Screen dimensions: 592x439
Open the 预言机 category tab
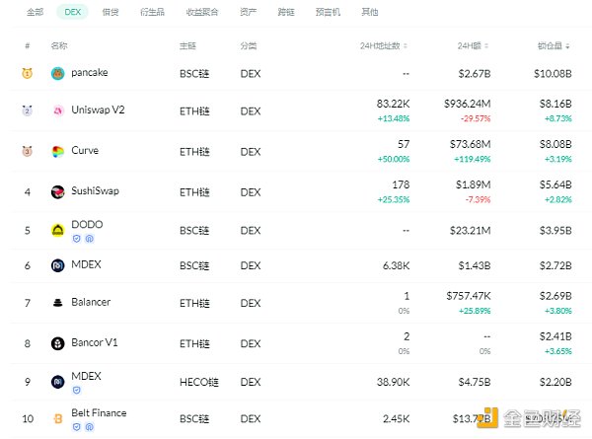pos(327,13)
